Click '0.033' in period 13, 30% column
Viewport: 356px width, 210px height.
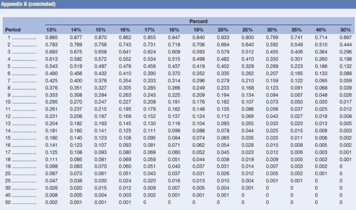[x=272, y=123]
